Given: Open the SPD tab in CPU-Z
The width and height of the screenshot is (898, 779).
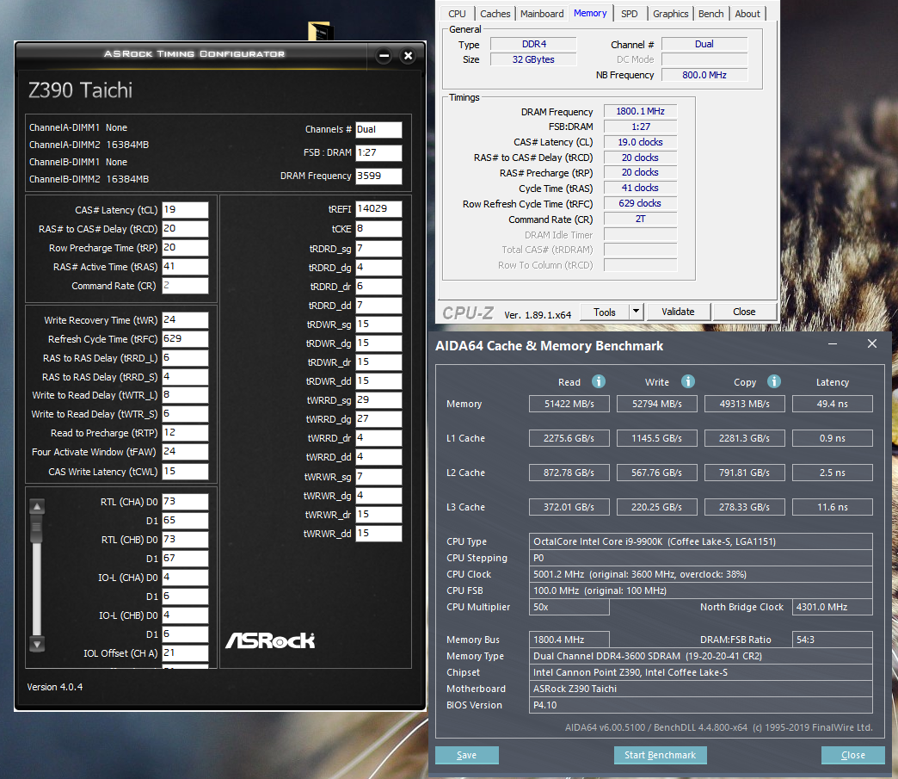Looking at the screenshot, I should (630, 14).
